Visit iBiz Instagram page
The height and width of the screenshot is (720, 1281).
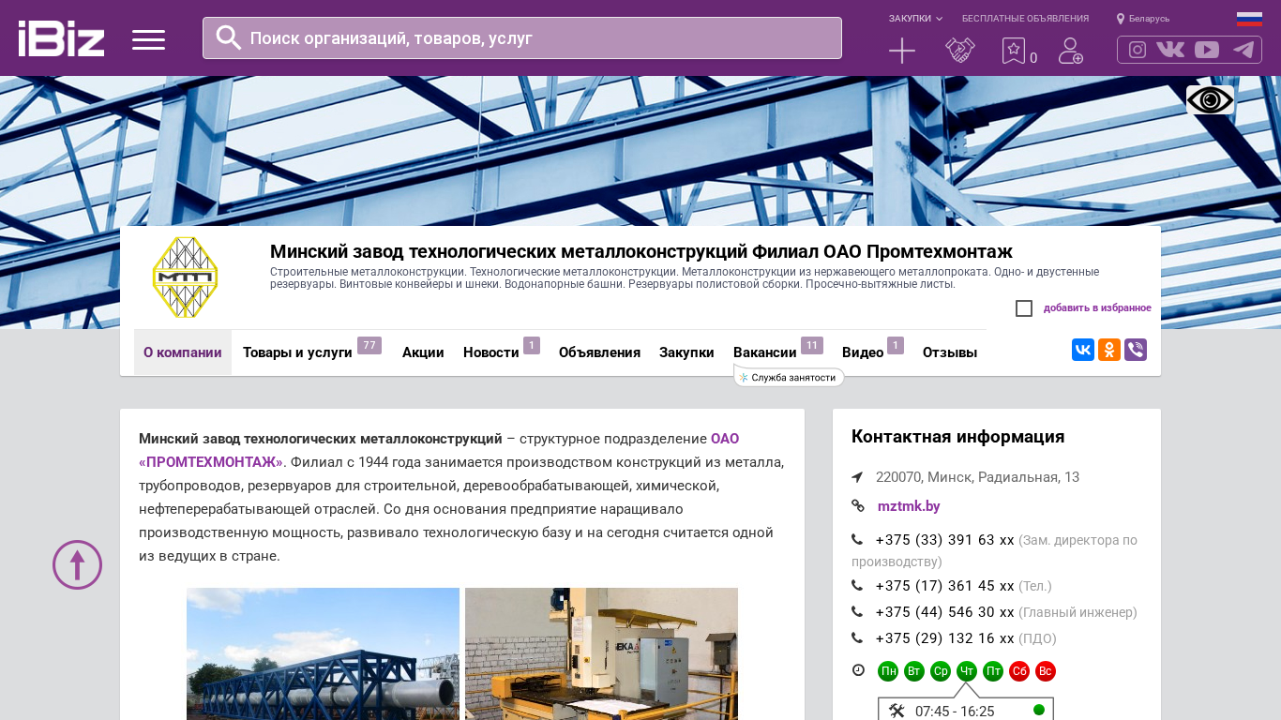pos(1138,50)
